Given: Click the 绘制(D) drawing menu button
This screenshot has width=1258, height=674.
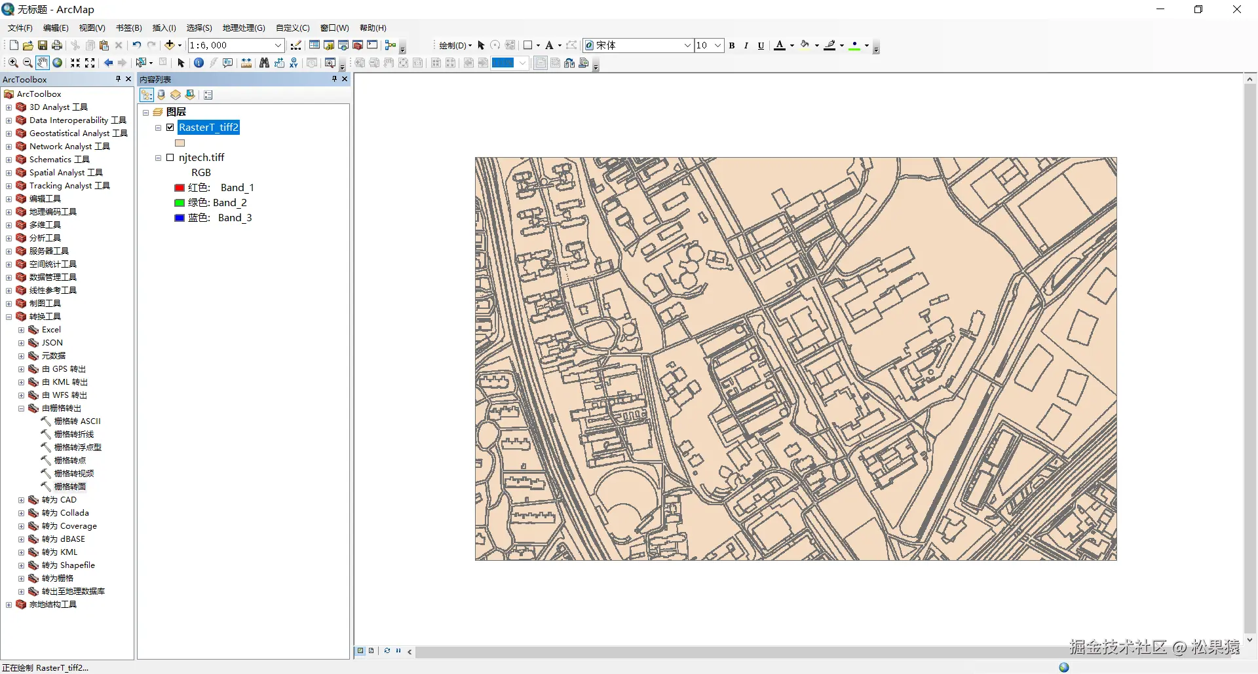Looking at the screenshot, I should (x=455, y=45).
